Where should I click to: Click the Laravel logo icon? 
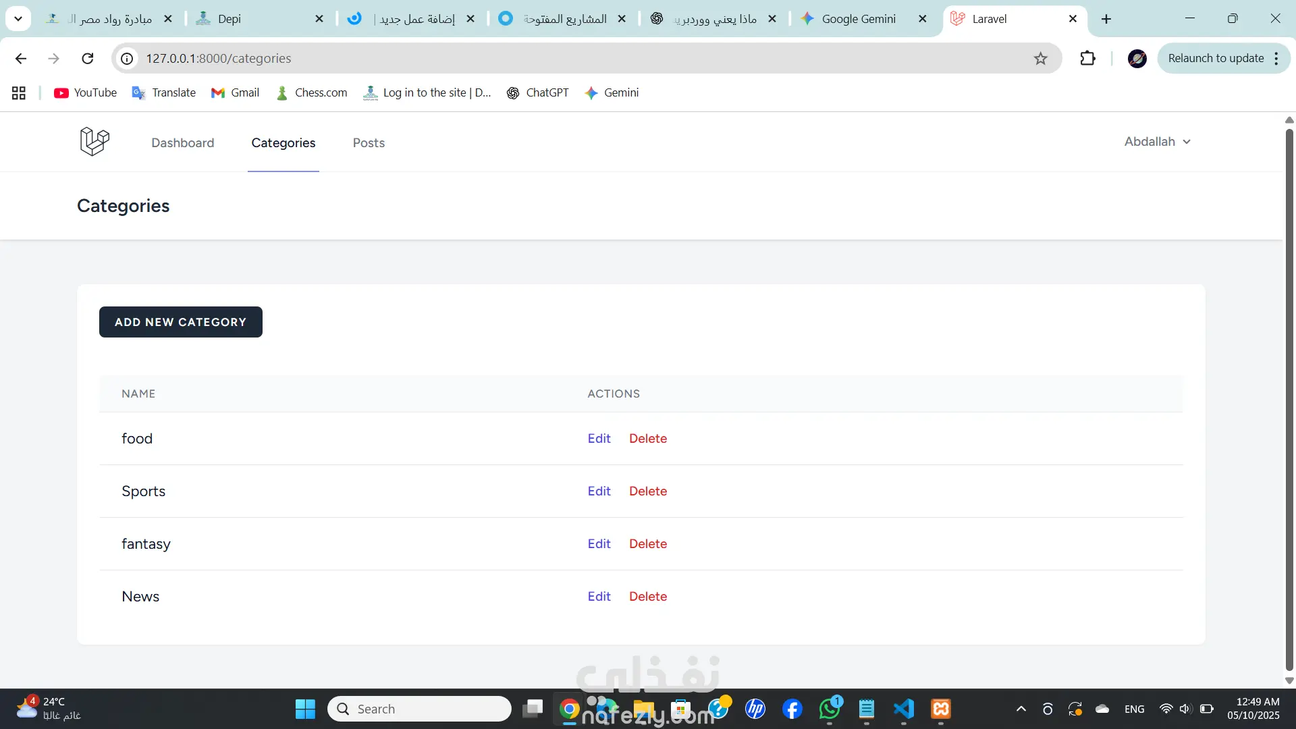(94, 142)
